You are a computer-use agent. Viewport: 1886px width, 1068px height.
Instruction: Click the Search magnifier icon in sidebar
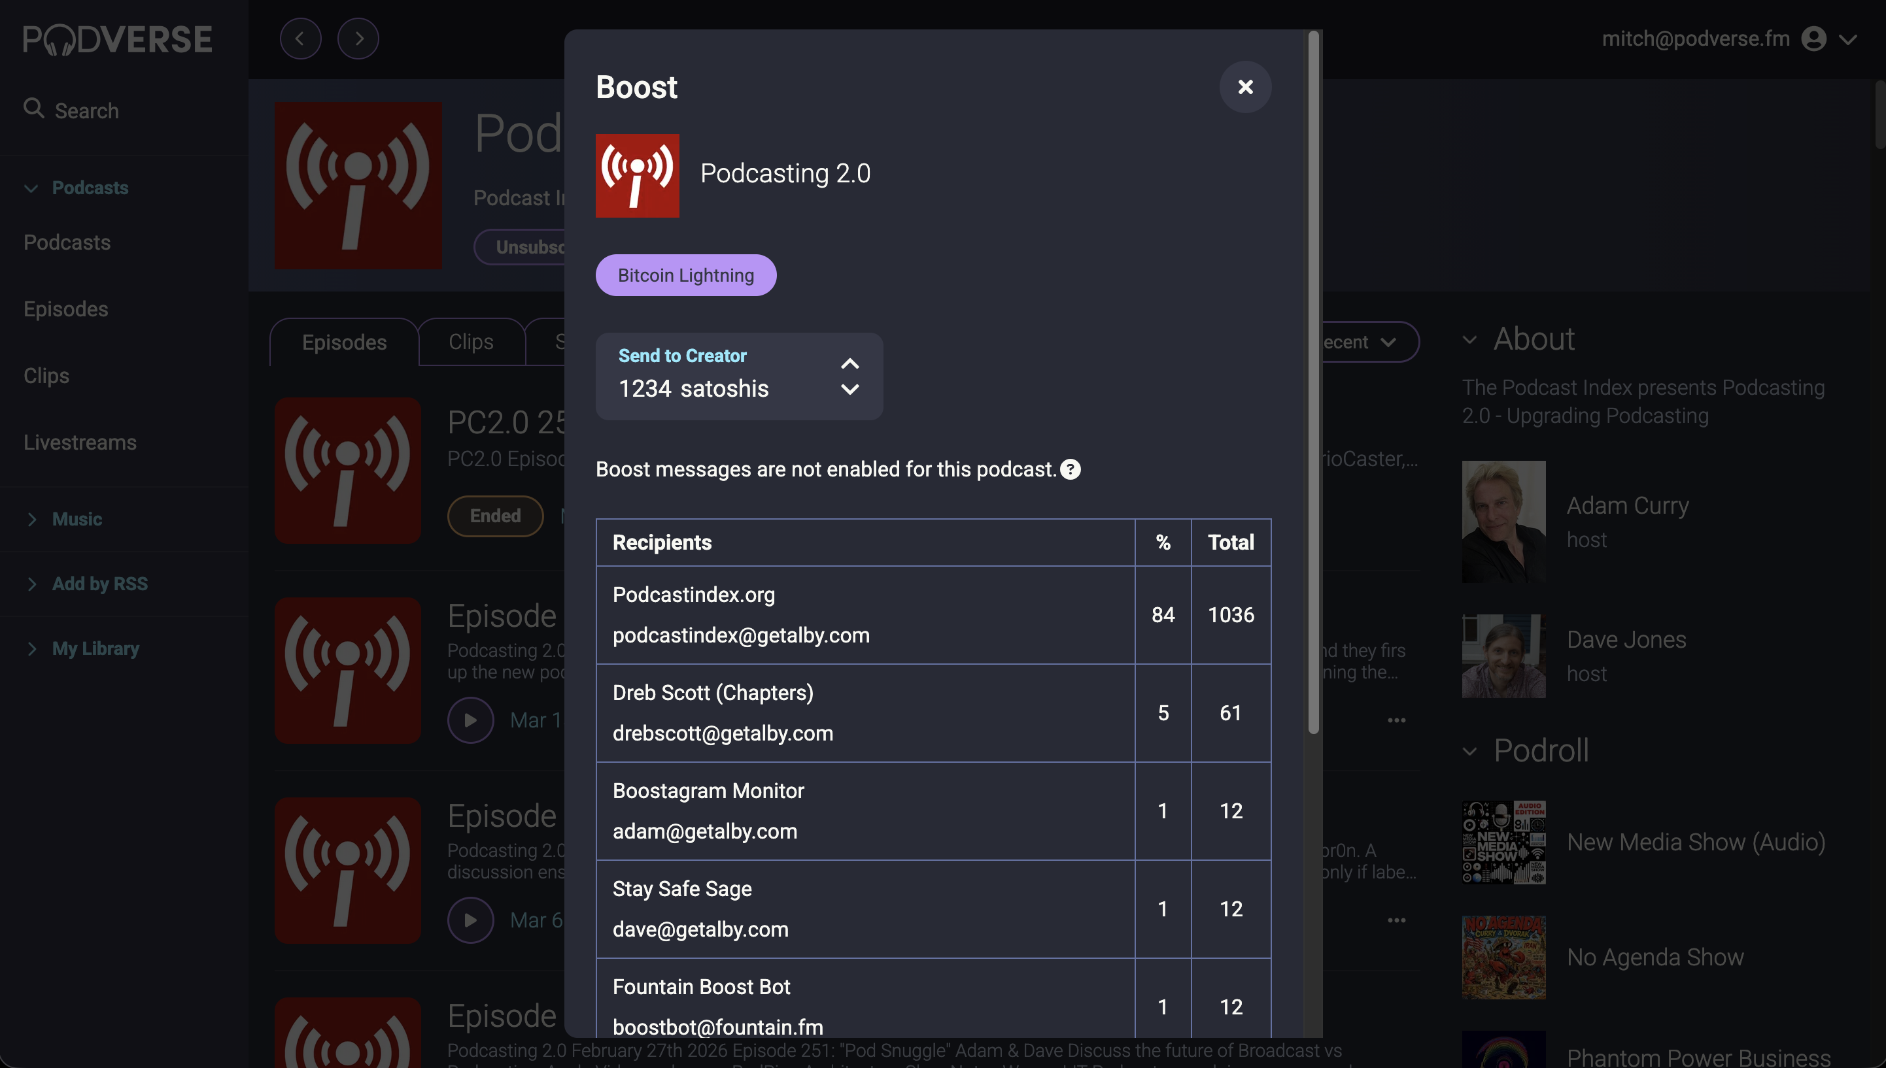click(33, 108)
